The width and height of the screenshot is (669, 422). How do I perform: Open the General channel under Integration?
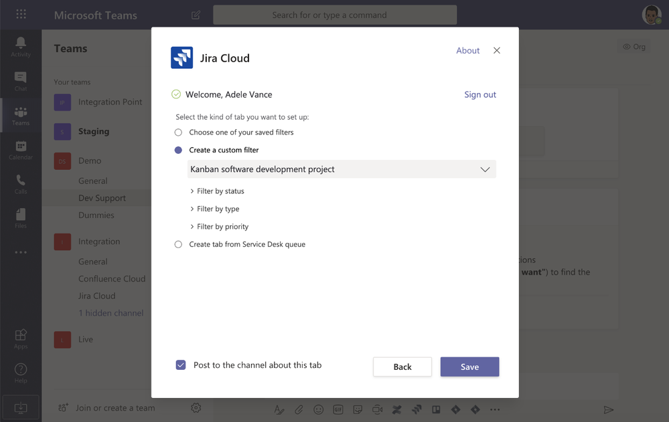[x=93, y=261]
